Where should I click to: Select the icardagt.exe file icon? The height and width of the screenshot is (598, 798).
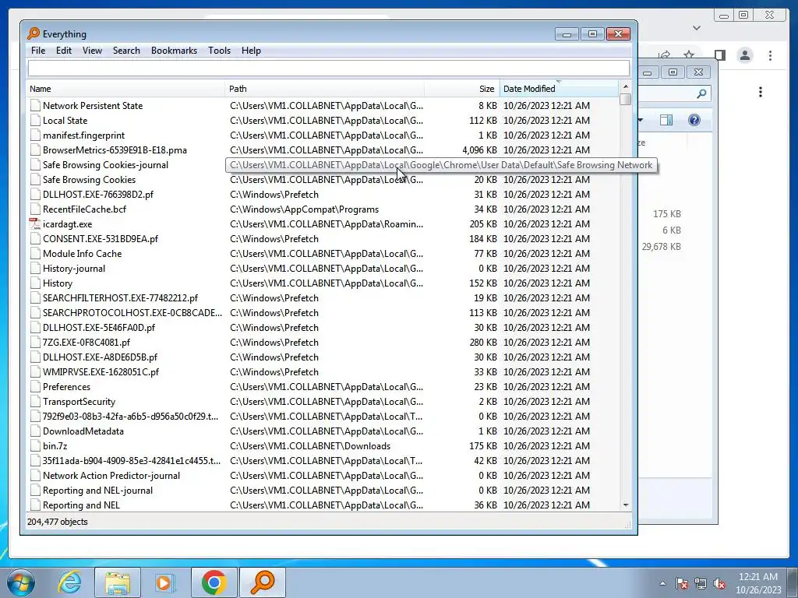[x=34, y=223]
